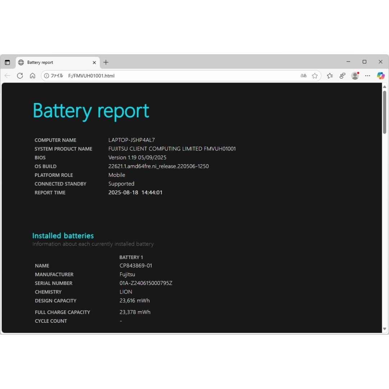The height and width of the screenshot is (389, 389).
Task: Click the vertical scrollbar thumb
Action: pos(385,112)
